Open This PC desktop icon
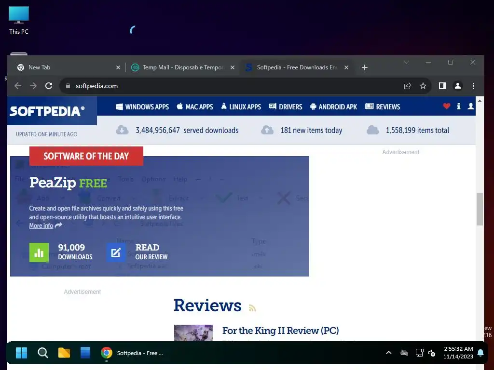Viewport: 494px width, 370px height. pyautogui.click(x=19, y=20)
